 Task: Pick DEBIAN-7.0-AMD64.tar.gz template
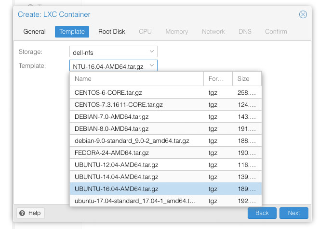[166, 116]
